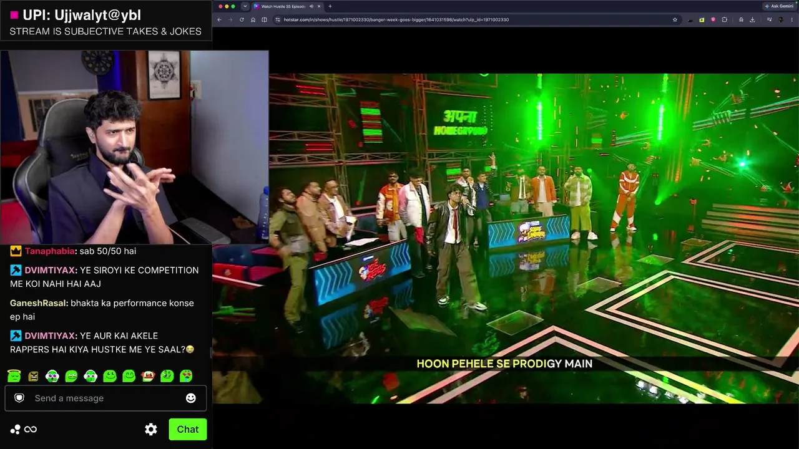Select the Watch Hustle S5 Episode tab
This screenshot has height=449, width=799.
(x=288, y=6)
